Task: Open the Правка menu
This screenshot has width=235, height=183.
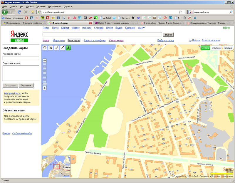Action: click(13, 6)
